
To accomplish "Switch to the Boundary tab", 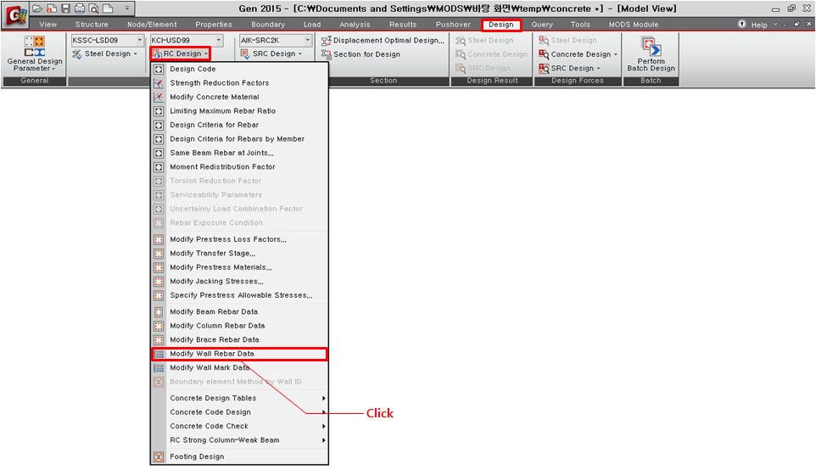I will click(268, 25).
